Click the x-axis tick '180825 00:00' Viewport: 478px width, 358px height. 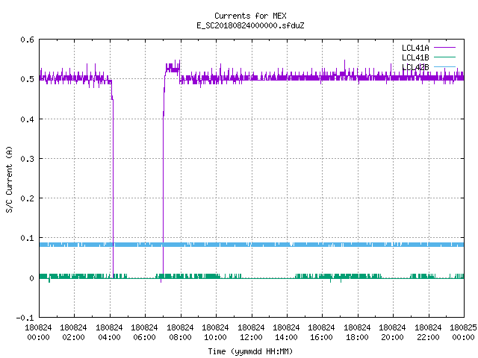(463, 333)
